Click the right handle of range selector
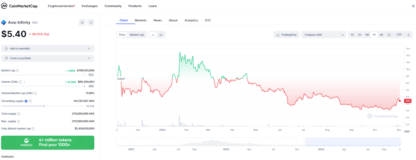416x160 pixels. (400, 142)
